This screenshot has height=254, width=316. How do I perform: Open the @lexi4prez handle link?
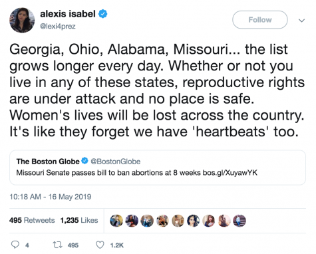(x=58, y=27)
